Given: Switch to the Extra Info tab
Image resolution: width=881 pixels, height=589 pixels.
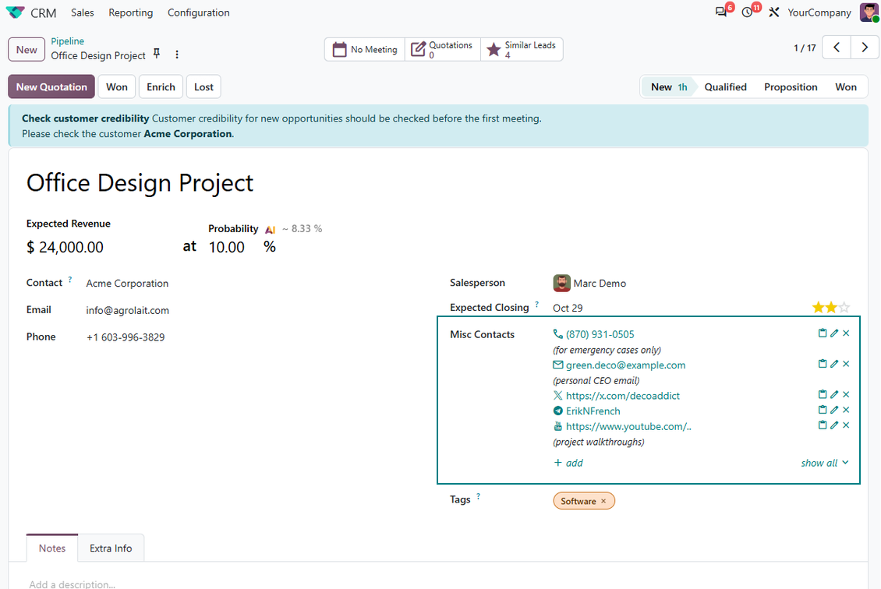Looking at the screenshot, I should coord(111,548).
